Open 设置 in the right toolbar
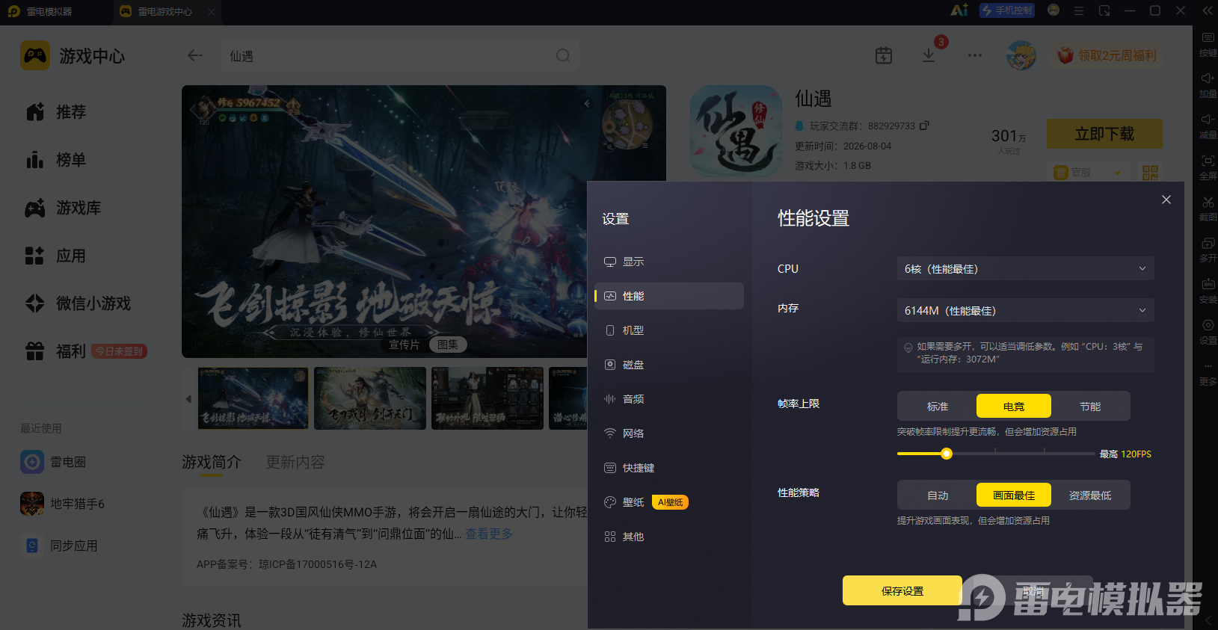Viewport: 1218px width, 630px height. [x=1208, y=332]
